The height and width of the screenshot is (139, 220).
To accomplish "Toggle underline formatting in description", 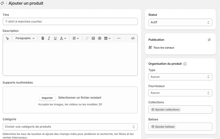I will (x=55, y=38).
